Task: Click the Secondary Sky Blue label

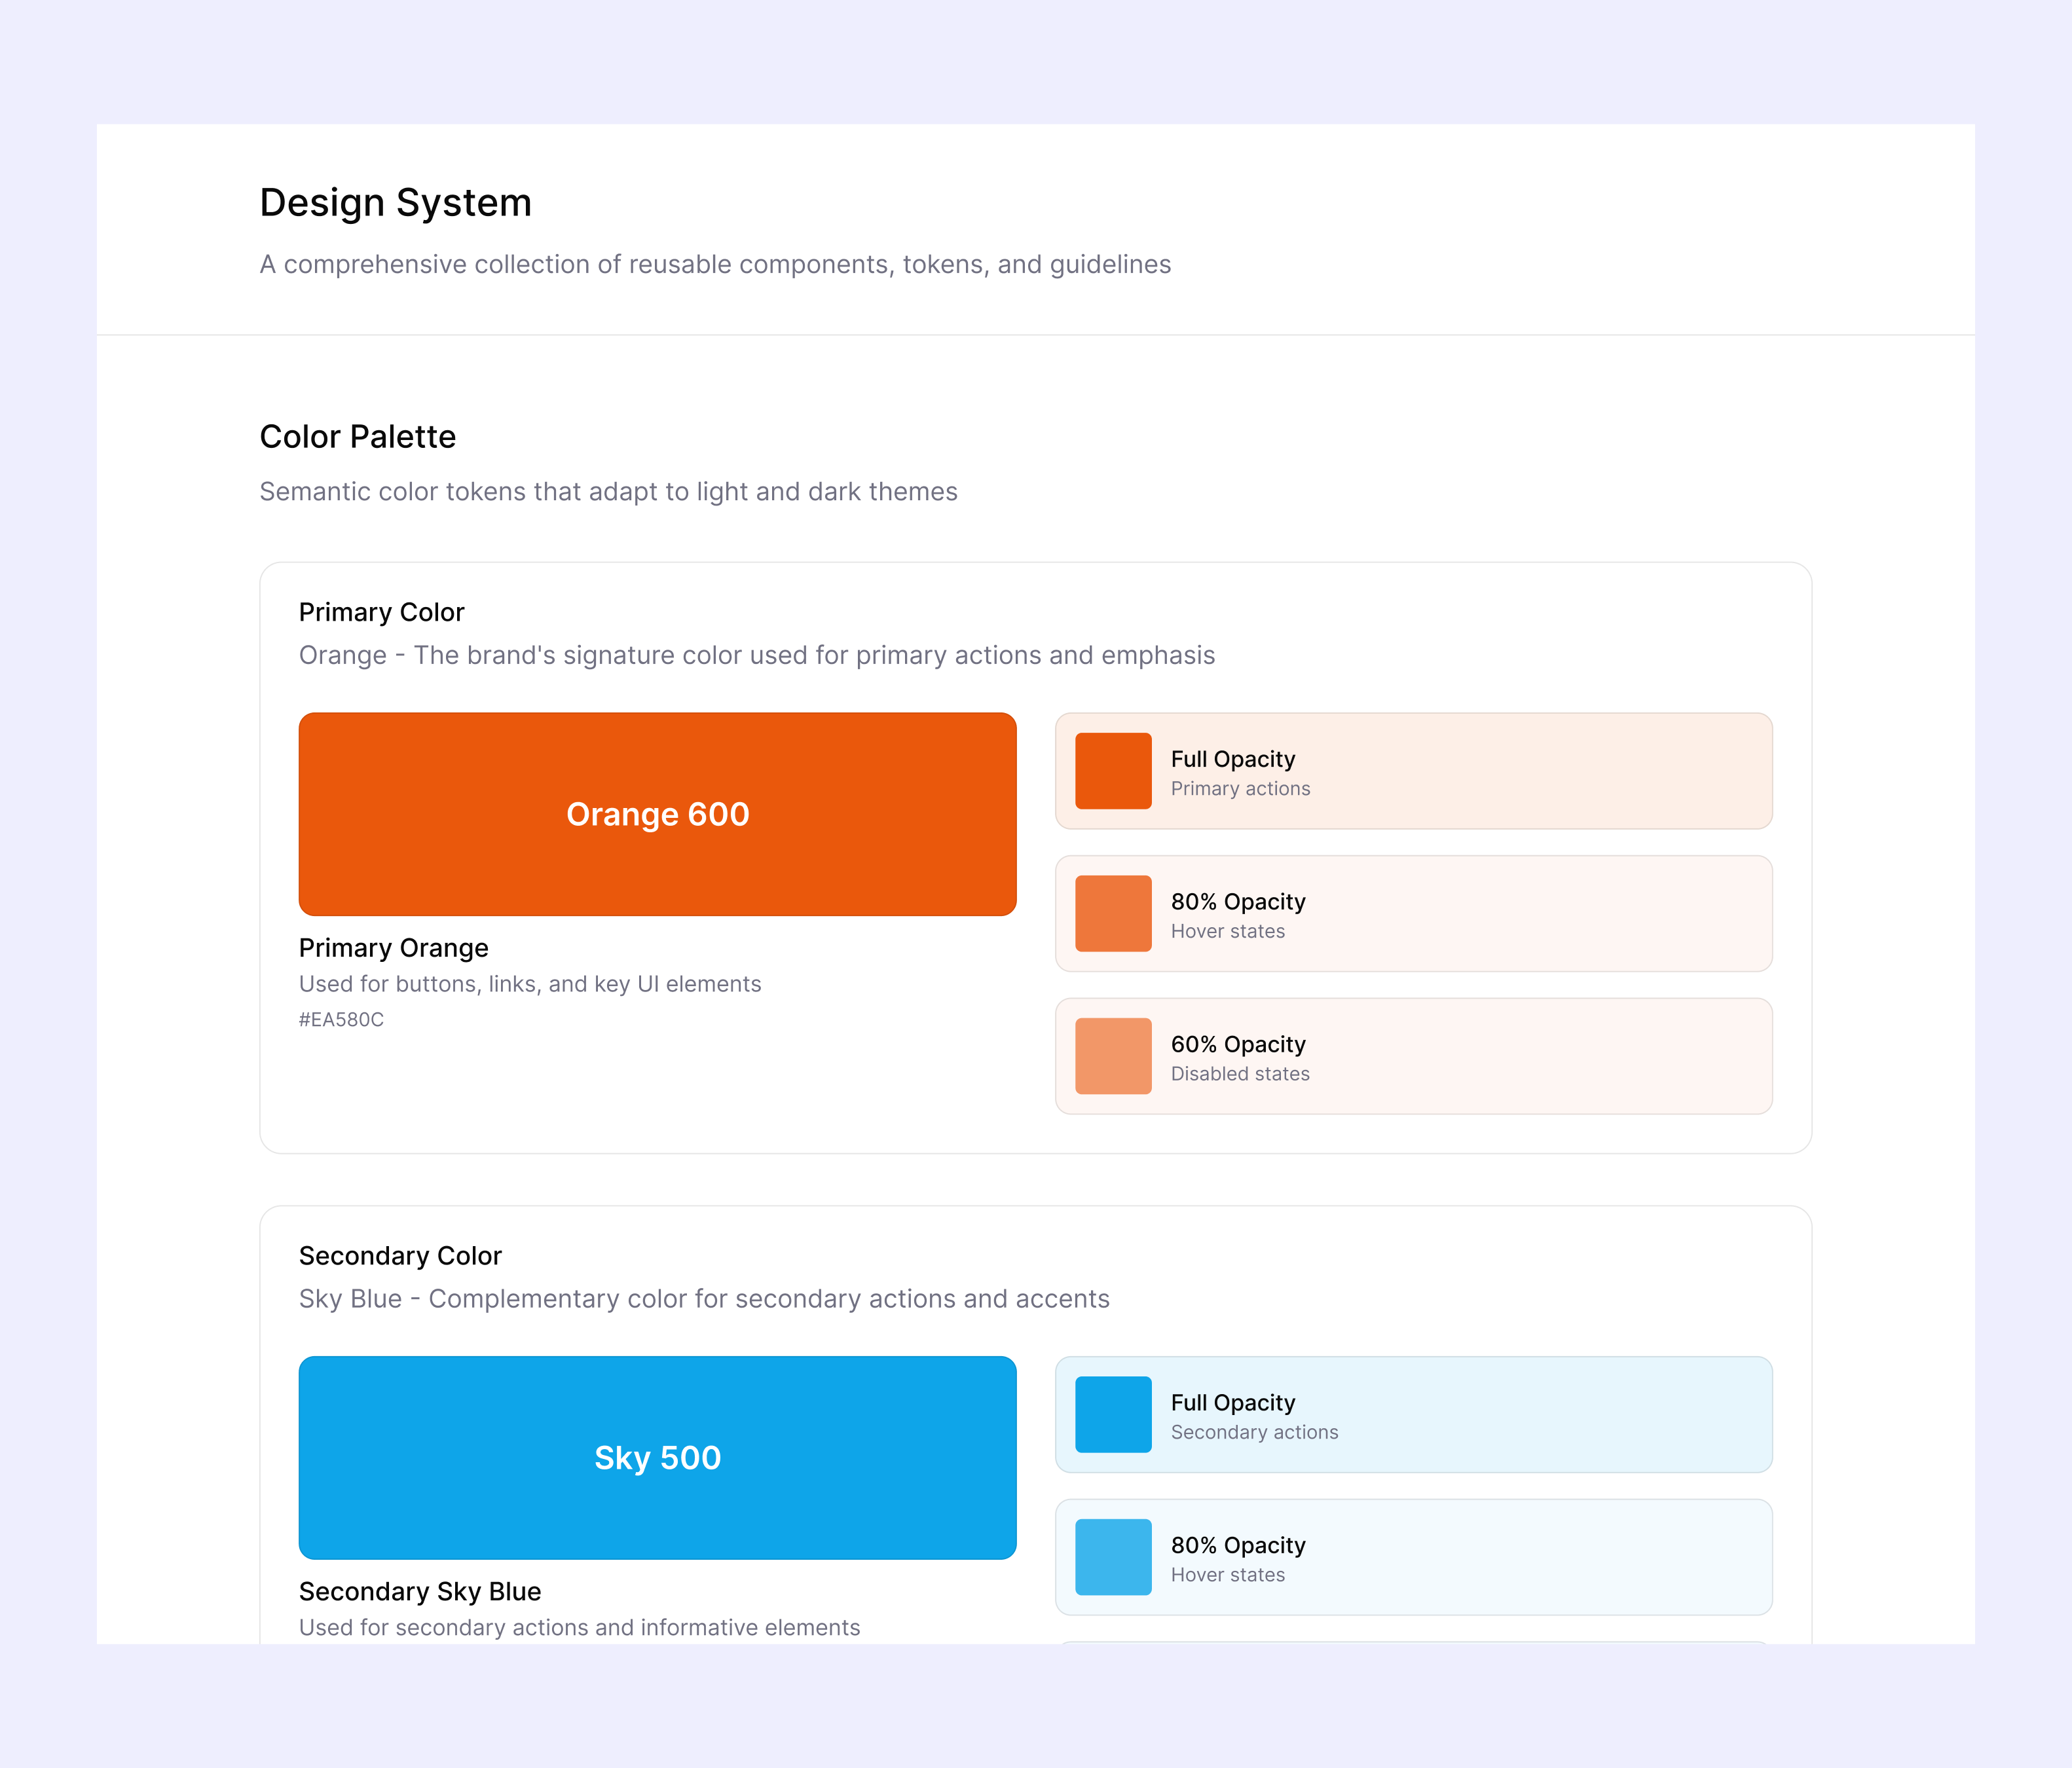Action: pos(419,1591)
